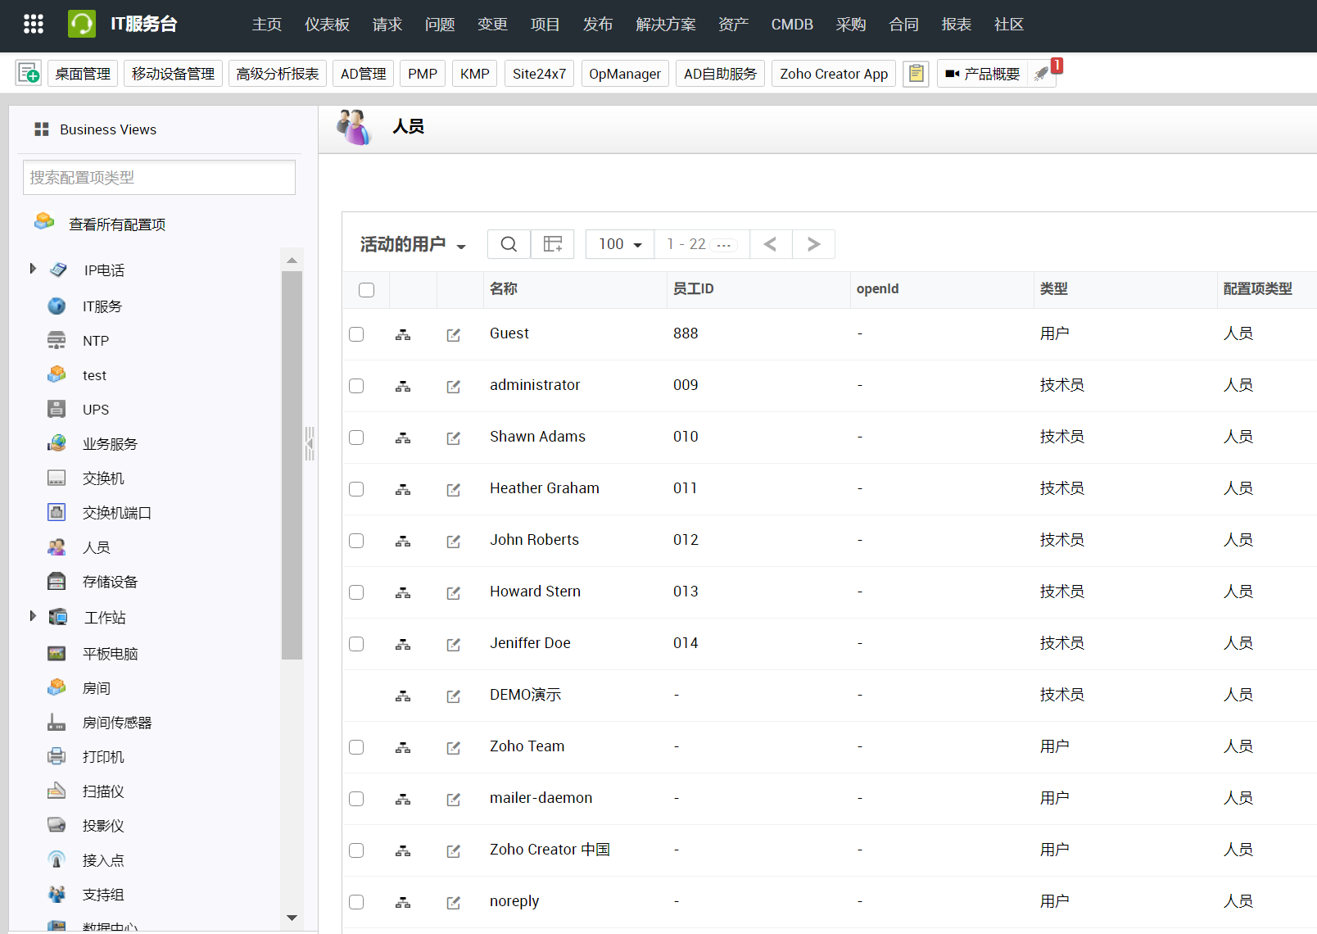The image size is (1317, 934).
Task: Click the edit icon for Shawn Adams
Action: [x=453, y=438]
